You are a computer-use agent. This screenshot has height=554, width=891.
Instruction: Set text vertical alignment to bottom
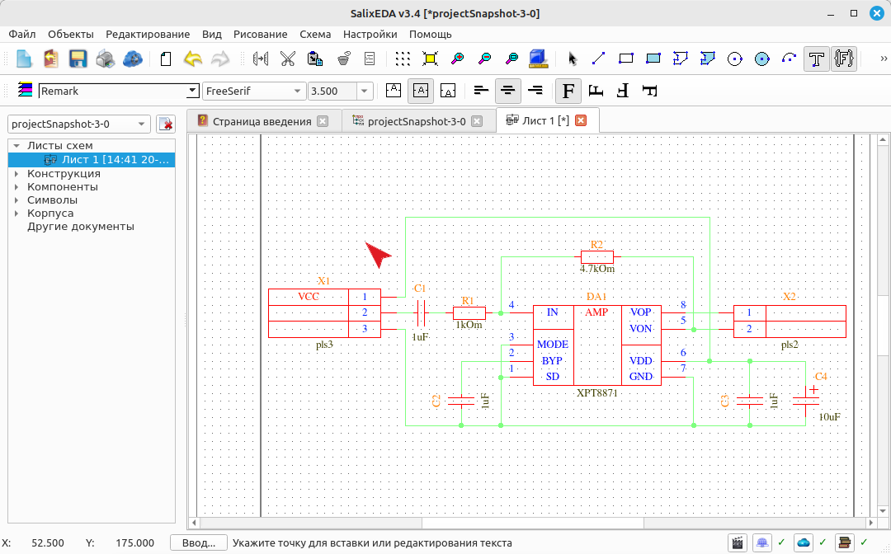coord(448,91)
